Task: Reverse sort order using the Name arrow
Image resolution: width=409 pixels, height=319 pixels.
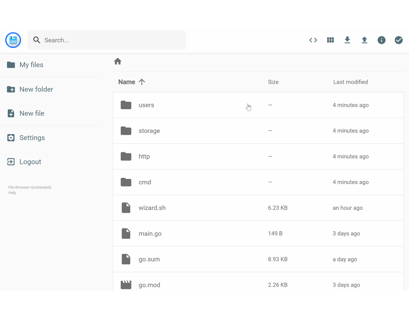Action: (x=142, y=82)
